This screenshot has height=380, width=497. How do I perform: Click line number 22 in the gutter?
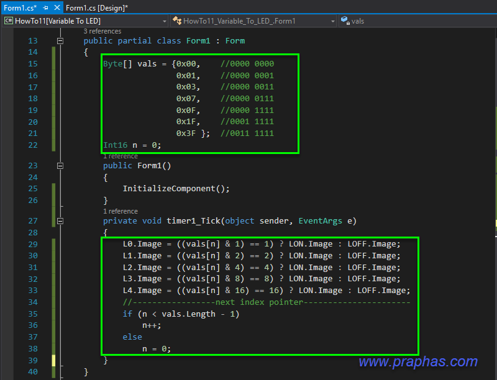point(33,145)
